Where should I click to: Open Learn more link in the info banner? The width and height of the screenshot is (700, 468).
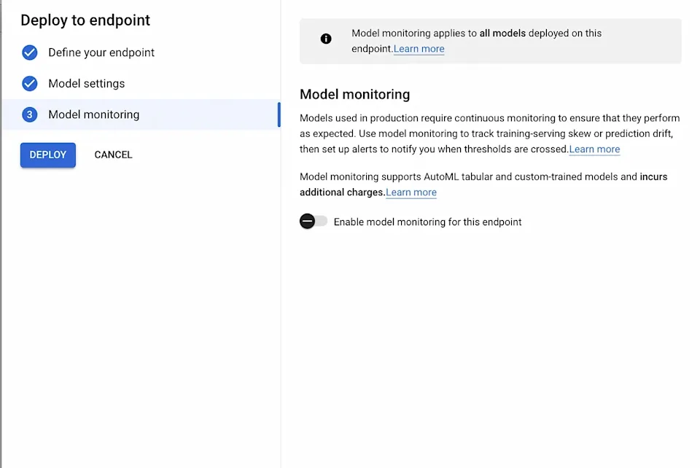419,49
